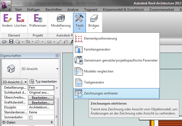This screenshot has height=126, width=182.
Task: Open the measure tool dropdown arrow
Action: [x=54, y=42]
